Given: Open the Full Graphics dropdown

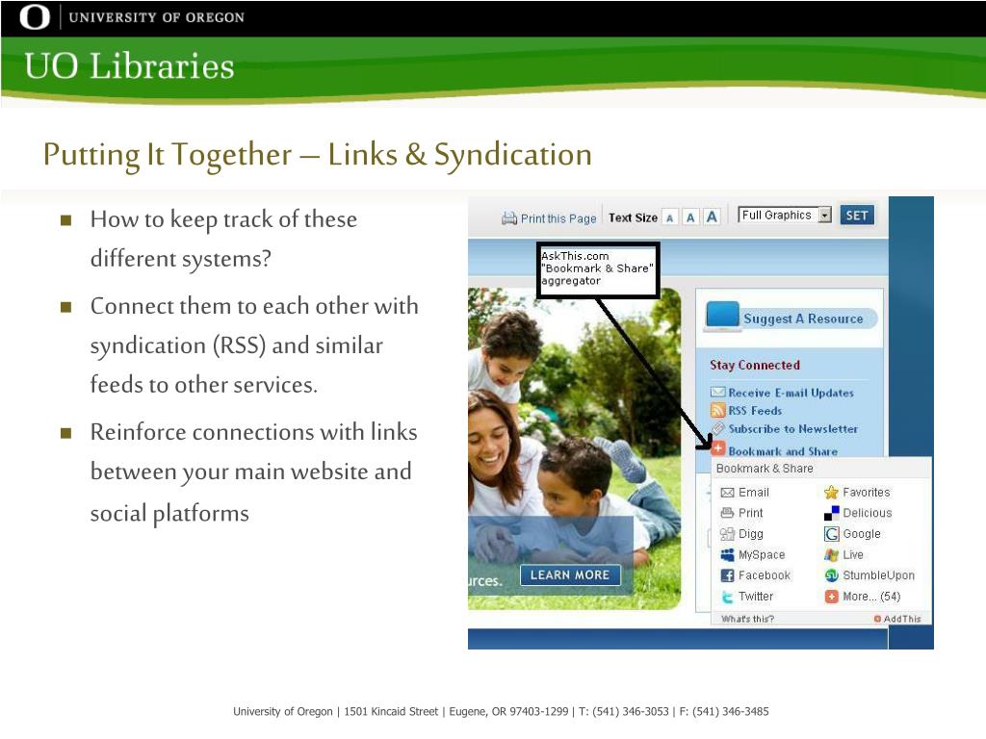Looking at the screenshot, I should [x=785, y=215].
